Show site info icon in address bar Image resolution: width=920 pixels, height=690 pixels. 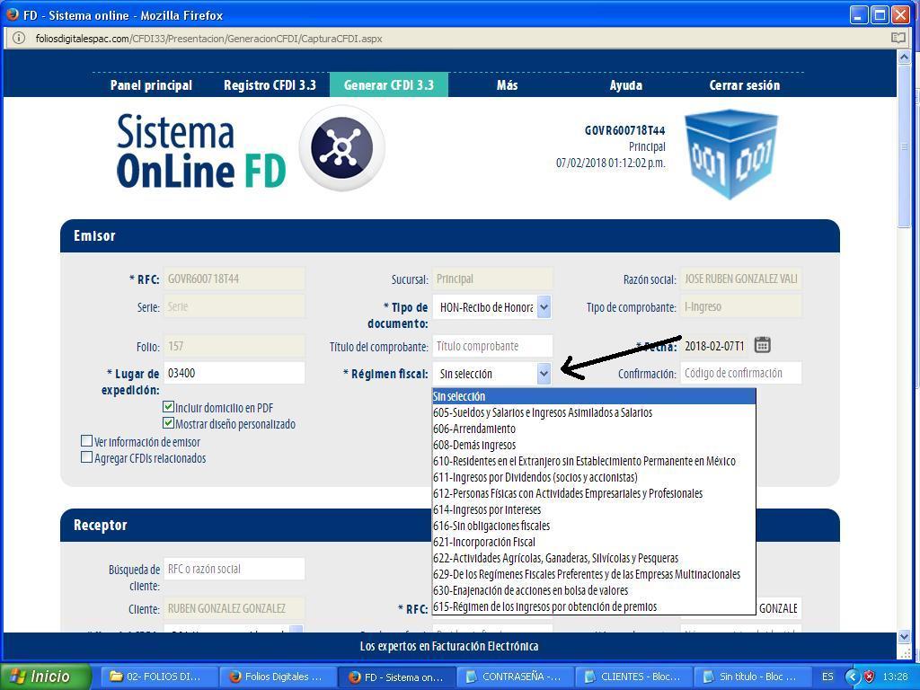[x=19, y=38]
